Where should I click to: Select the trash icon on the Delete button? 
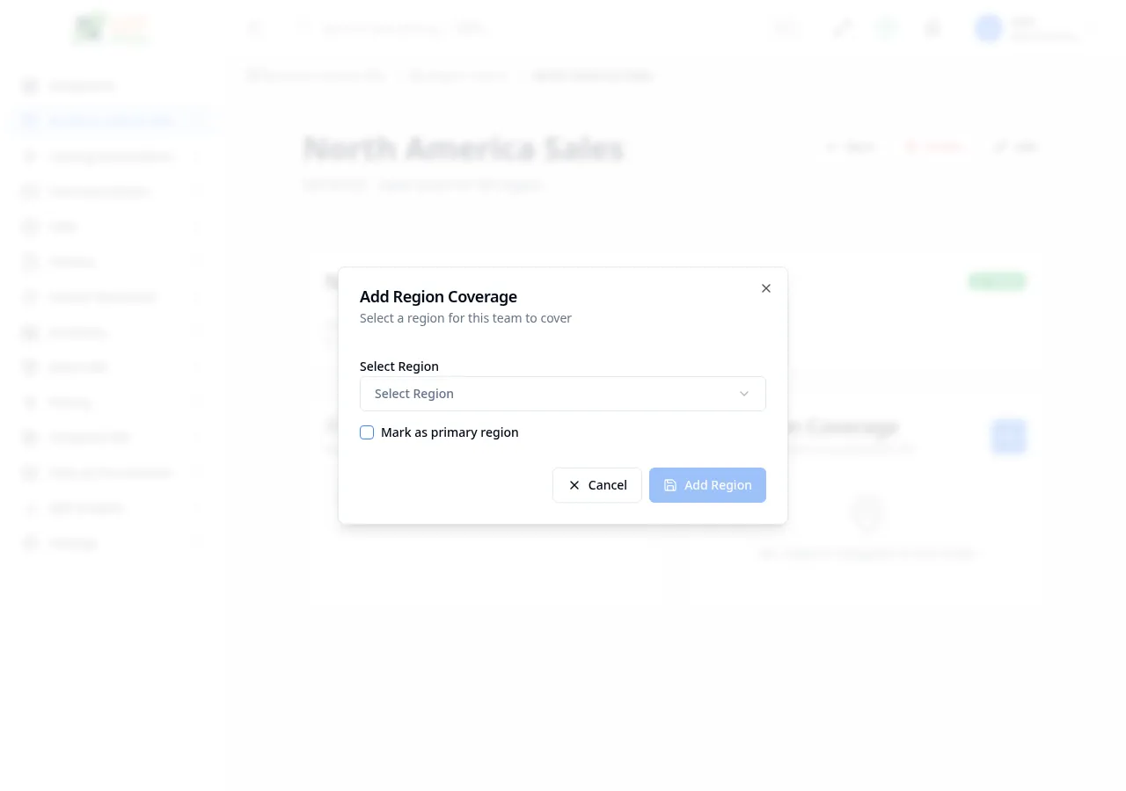click(x=911, y=147)
